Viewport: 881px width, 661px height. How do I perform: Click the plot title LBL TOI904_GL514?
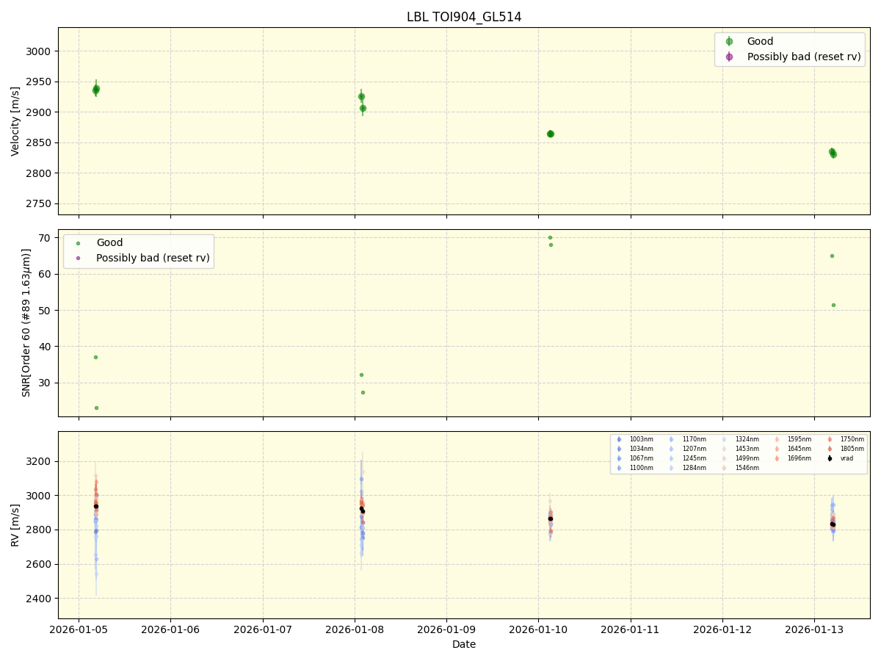[x=463, y=16]
